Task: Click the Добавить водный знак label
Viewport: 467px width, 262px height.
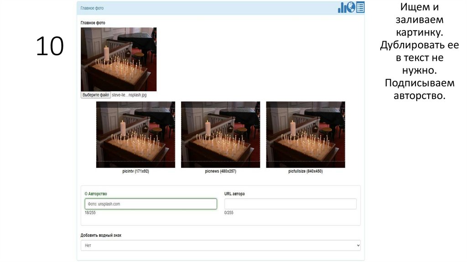Action: point(101,235)
